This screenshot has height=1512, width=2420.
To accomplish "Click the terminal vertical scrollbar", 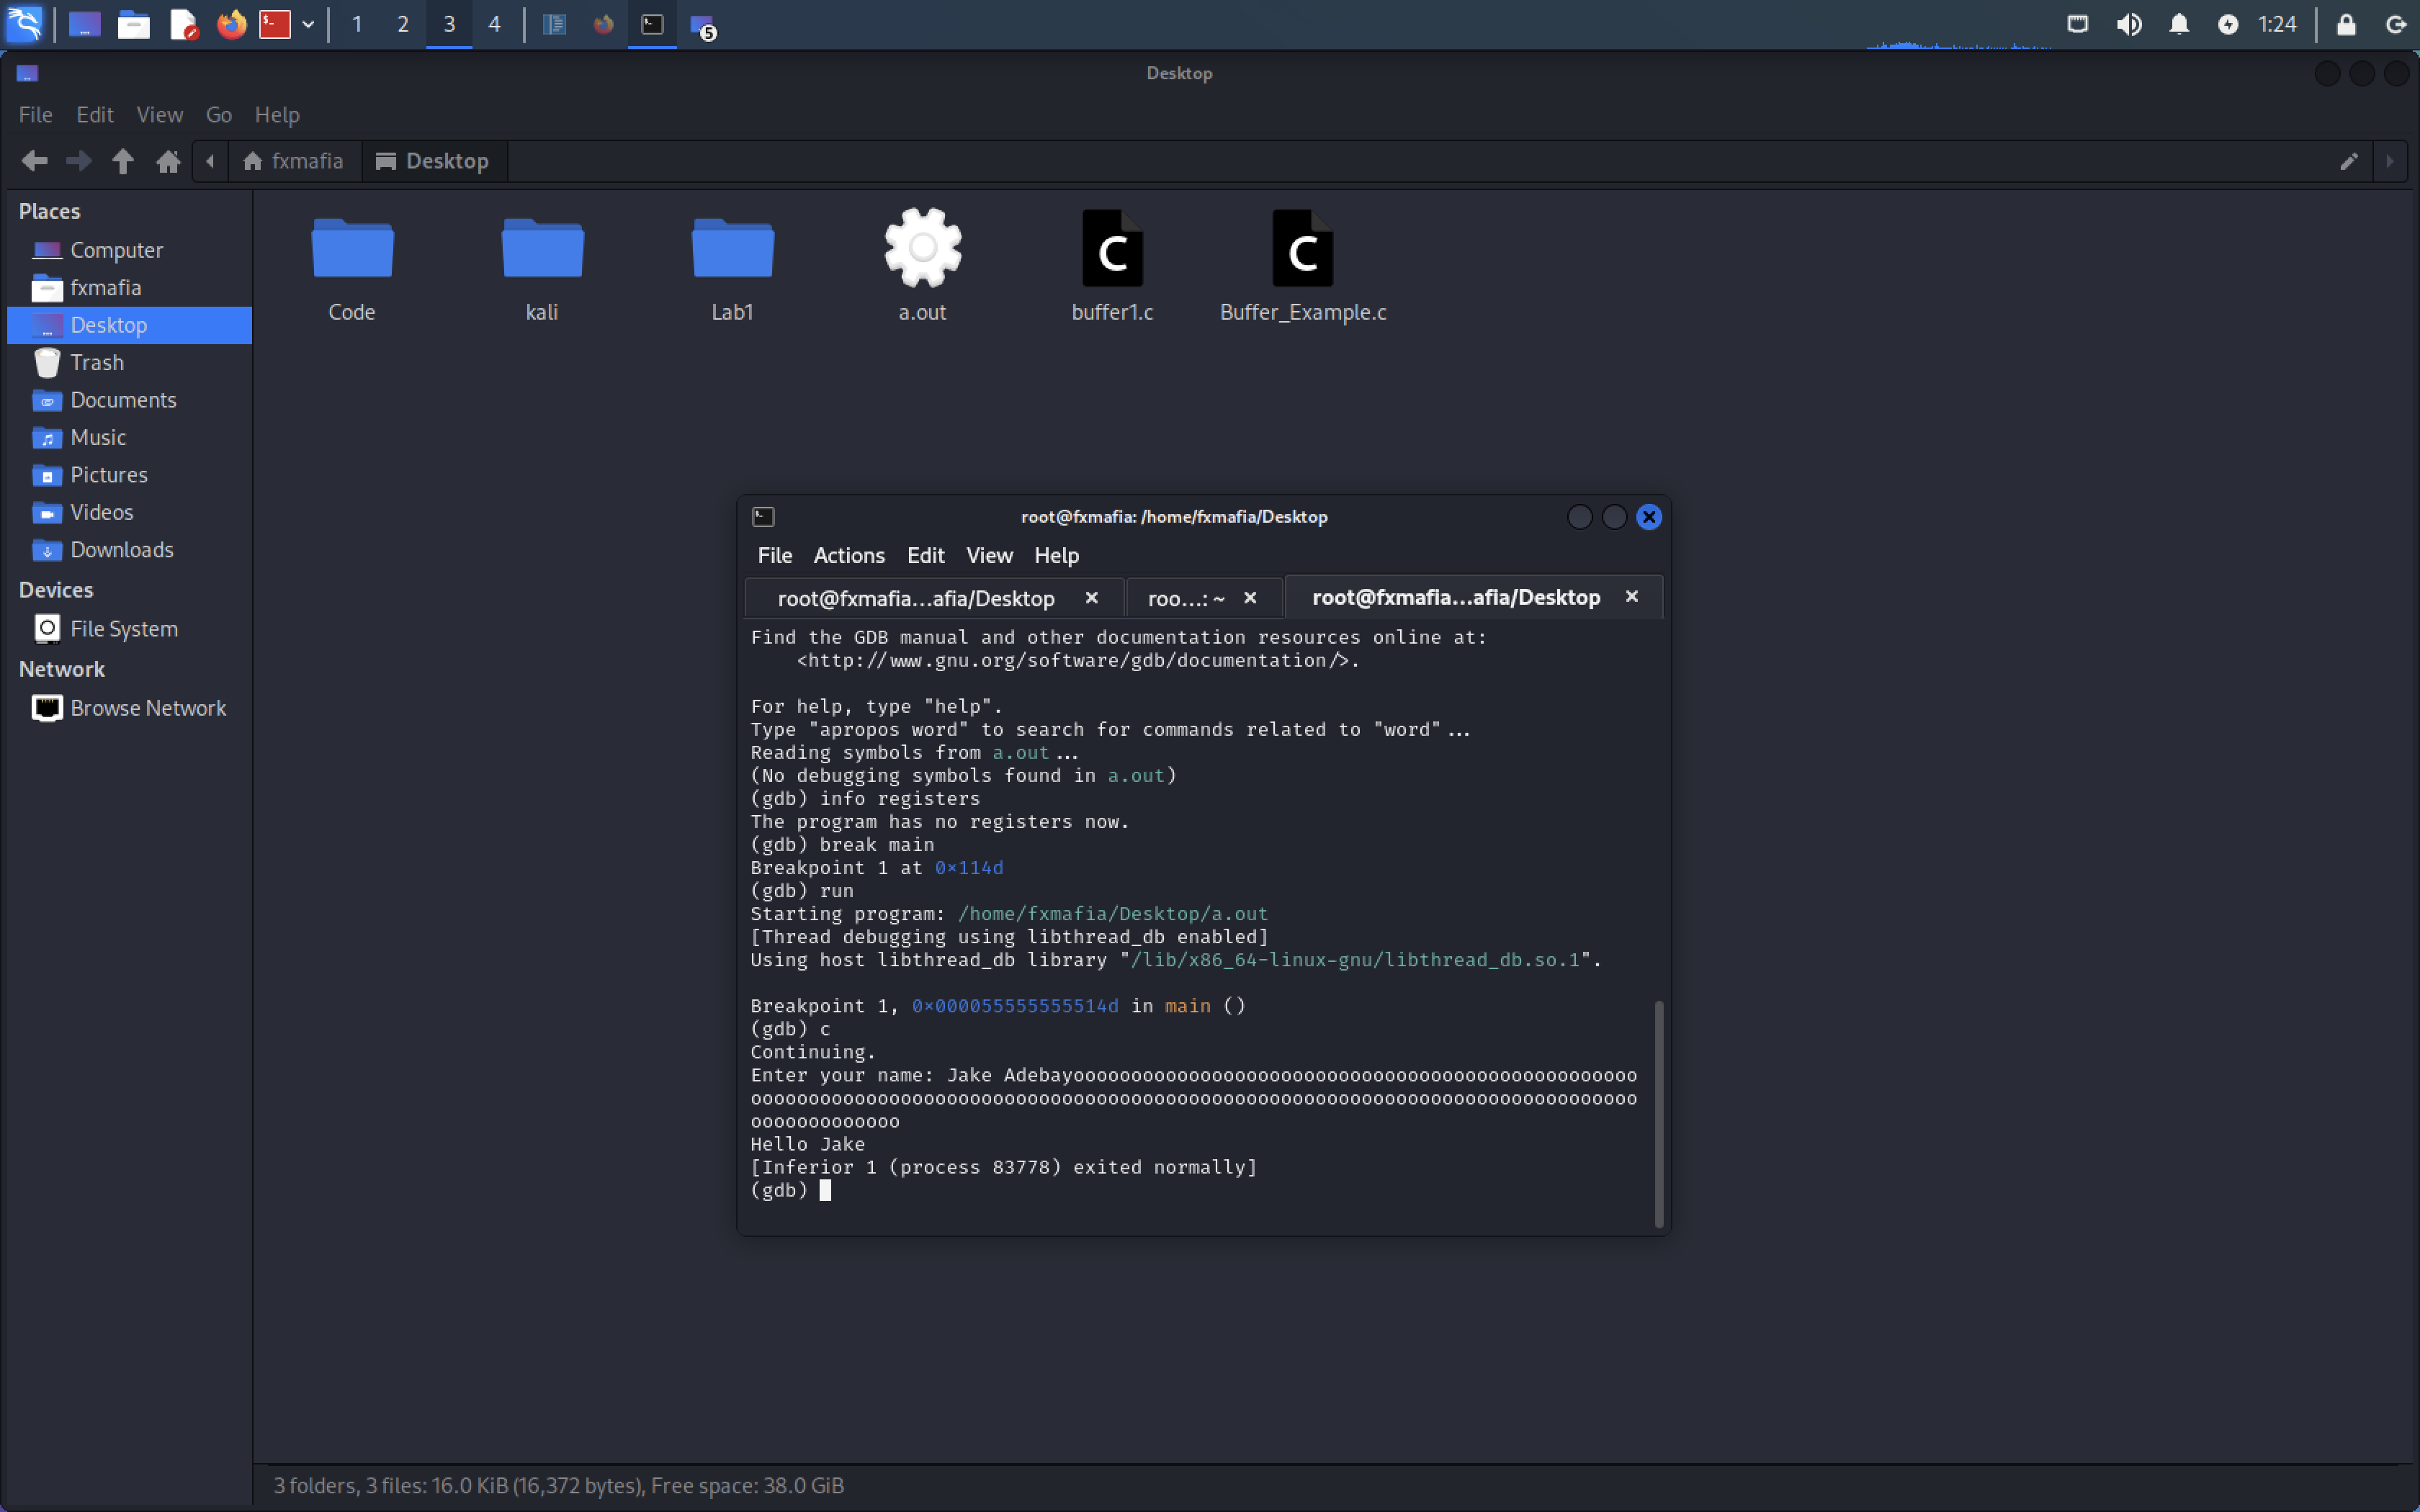I will click(x=1659, y=1113).
